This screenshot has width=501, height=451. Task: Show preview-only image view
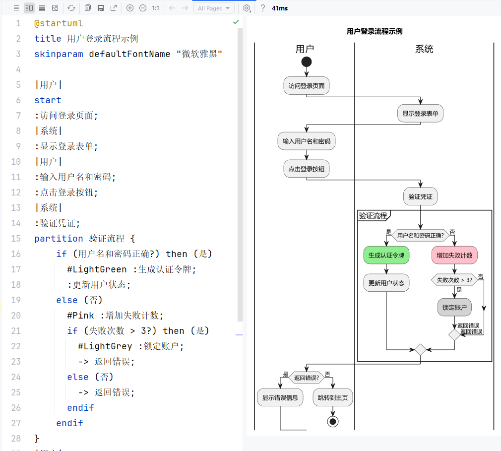pos(55,8)
